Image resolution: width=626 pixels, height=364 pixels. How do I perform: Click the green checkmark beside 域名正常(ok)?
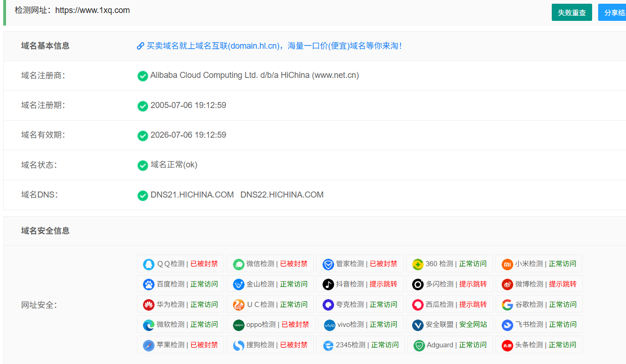(143, 165)
